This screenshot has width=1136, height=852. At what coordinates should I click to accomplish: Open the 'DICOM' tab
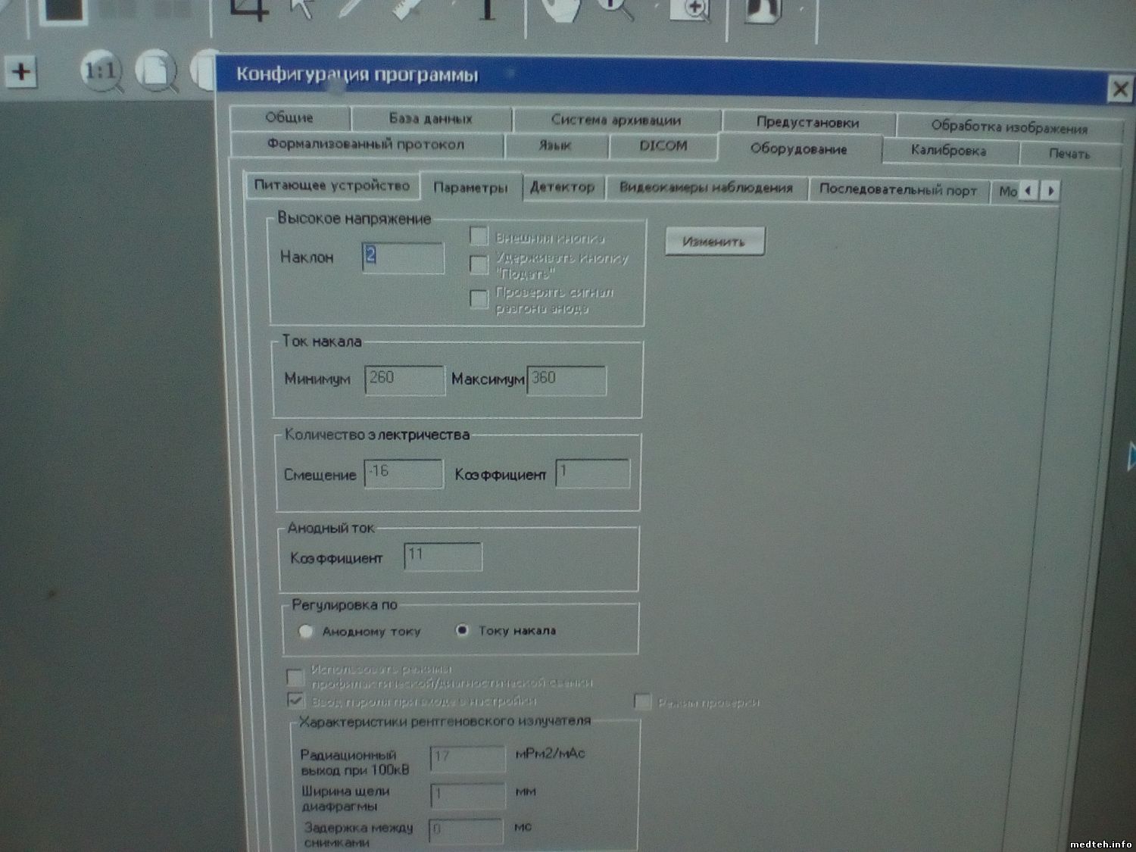tap(663, 145)
